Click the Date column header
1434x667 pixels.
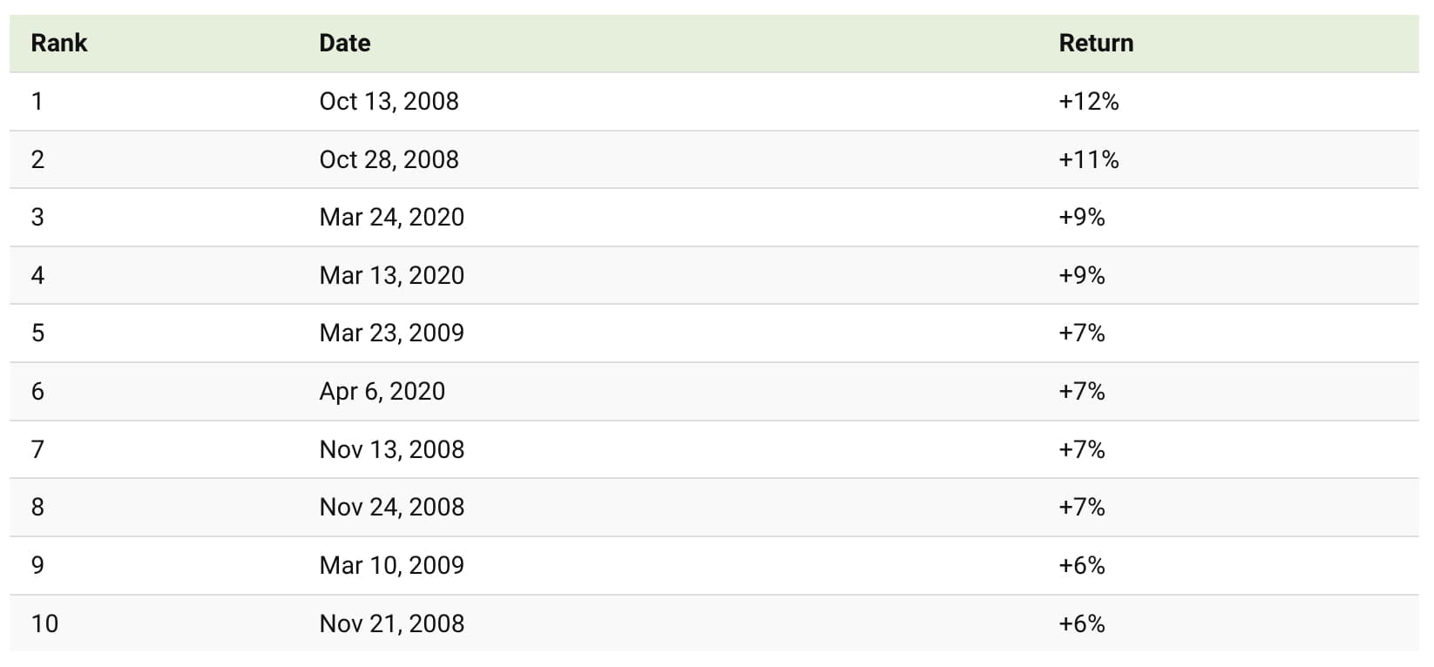[344, 43]
